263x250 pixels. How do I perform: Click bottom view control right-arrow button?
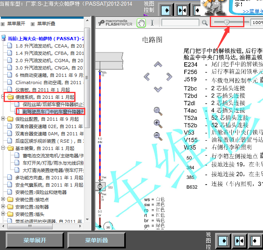pyautogui.click(x=223, y=241)
